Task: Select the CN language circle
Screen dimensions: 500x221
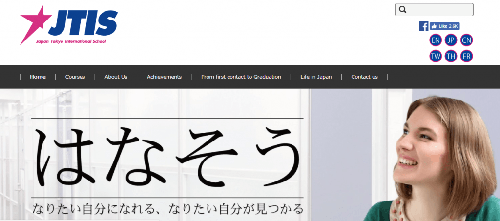Action: 466,40
